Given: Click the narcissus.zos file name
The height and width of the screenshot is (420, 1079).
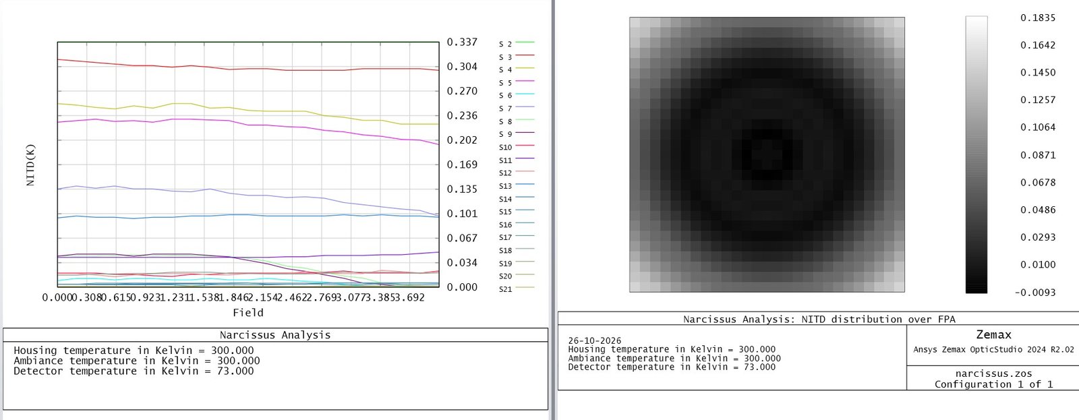Looking at the screenshot, I should [x=993, y=373].
